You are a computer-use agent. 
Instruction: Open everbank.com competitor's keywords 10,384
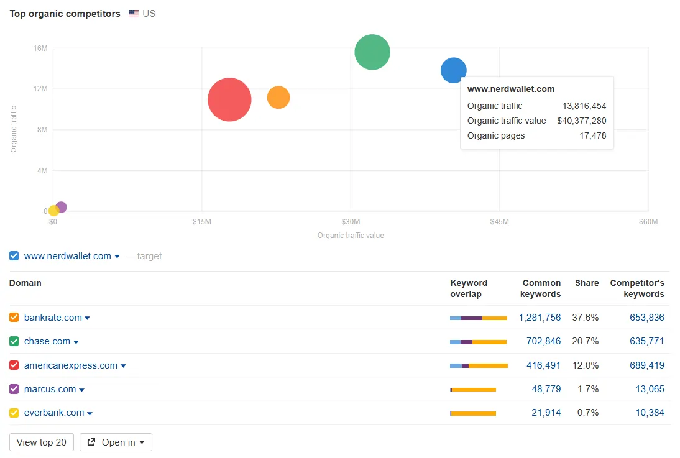click(650, 413)
